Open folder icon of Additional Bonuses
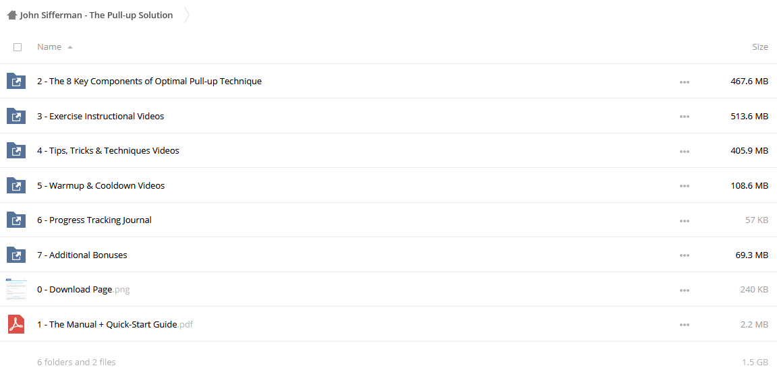This screenshot has width=777, height=374. pos(16,255)
